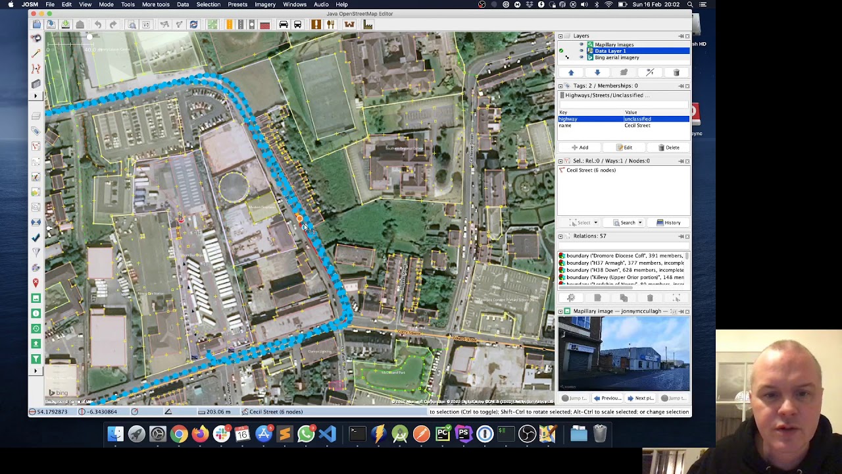
Task: Toggle visibility eye of Mapillary Images layer
Action: pos(581,45)
